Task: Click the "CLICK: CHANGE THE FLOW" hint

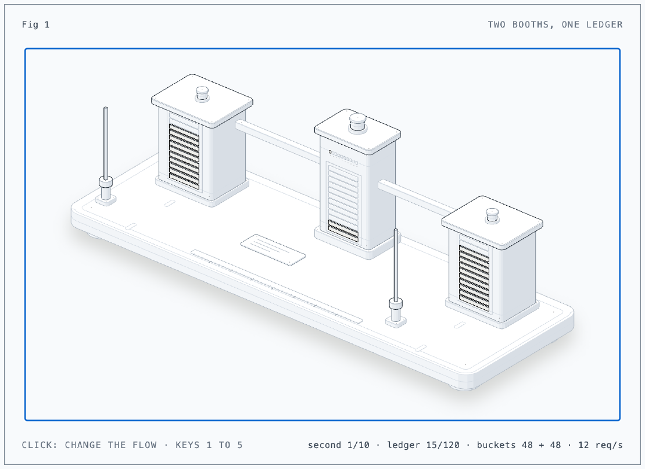Action: [89, 445]
